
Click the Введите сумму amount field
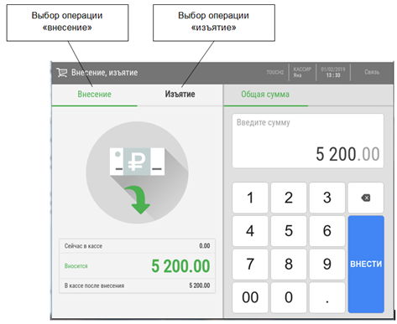308,141
